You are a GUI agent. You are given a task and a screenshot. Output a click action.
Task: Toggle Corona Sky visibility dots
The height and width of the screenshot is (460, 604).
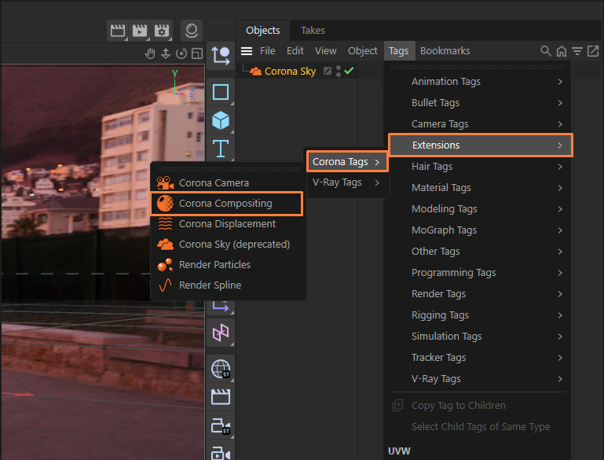[339, 71]
